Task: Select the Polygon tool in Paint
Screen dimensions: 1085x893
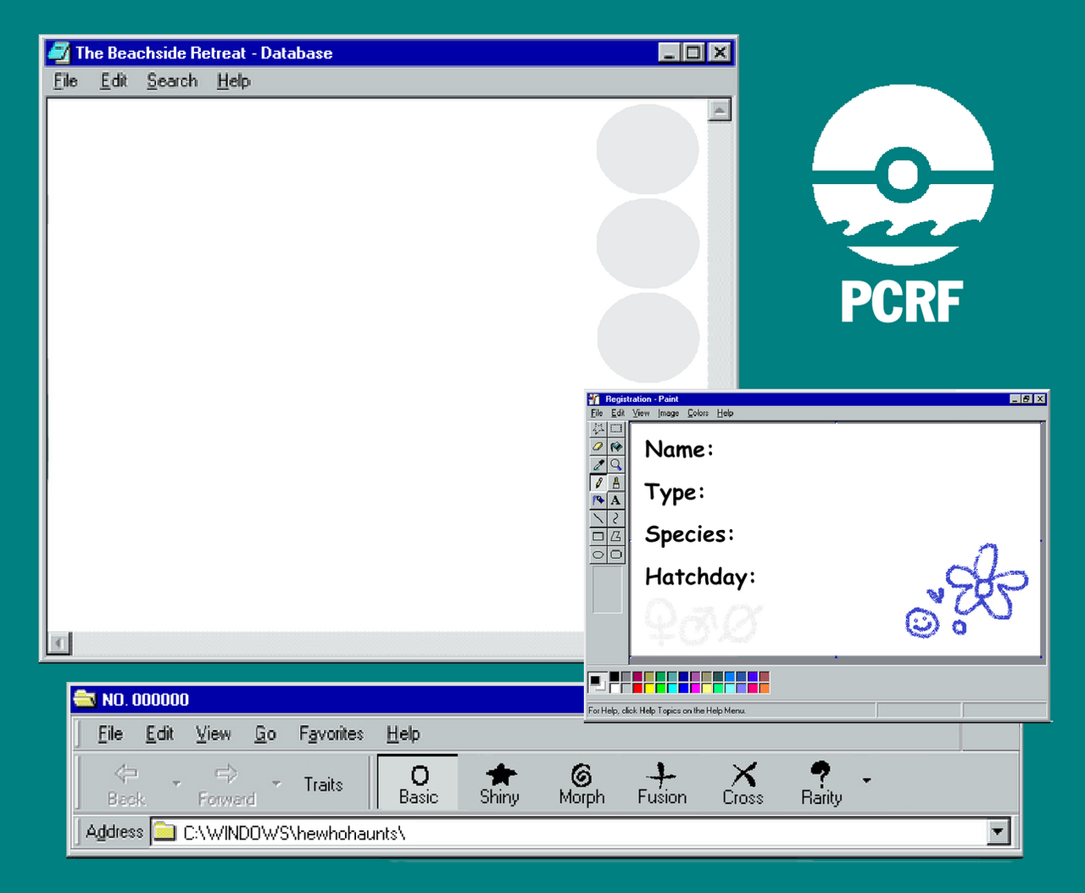Action: point(616,536)
